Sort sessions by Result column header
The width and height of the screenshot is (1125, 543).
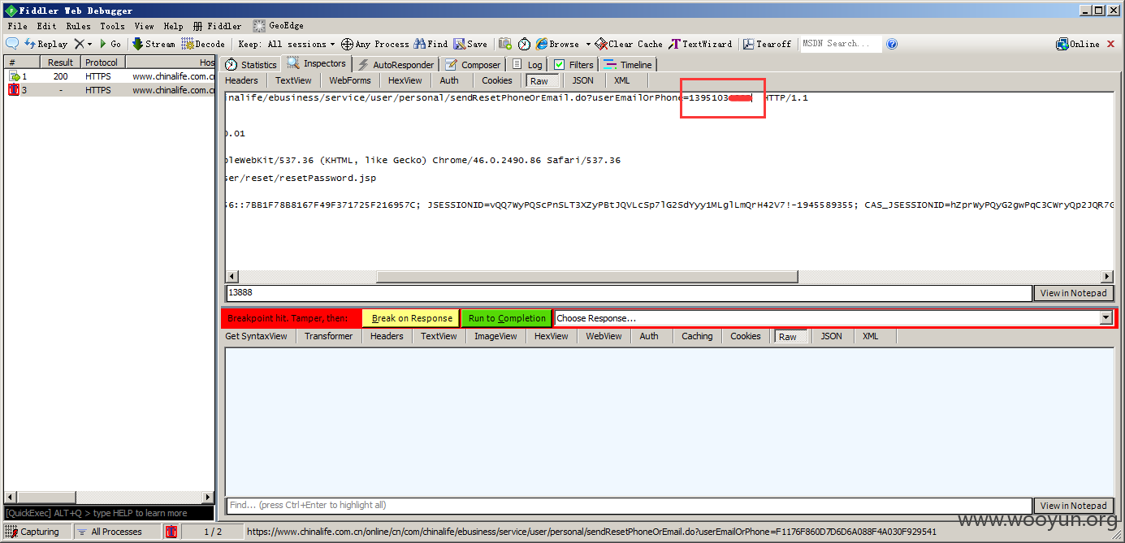pyautogui.click(x=60, y=62)
